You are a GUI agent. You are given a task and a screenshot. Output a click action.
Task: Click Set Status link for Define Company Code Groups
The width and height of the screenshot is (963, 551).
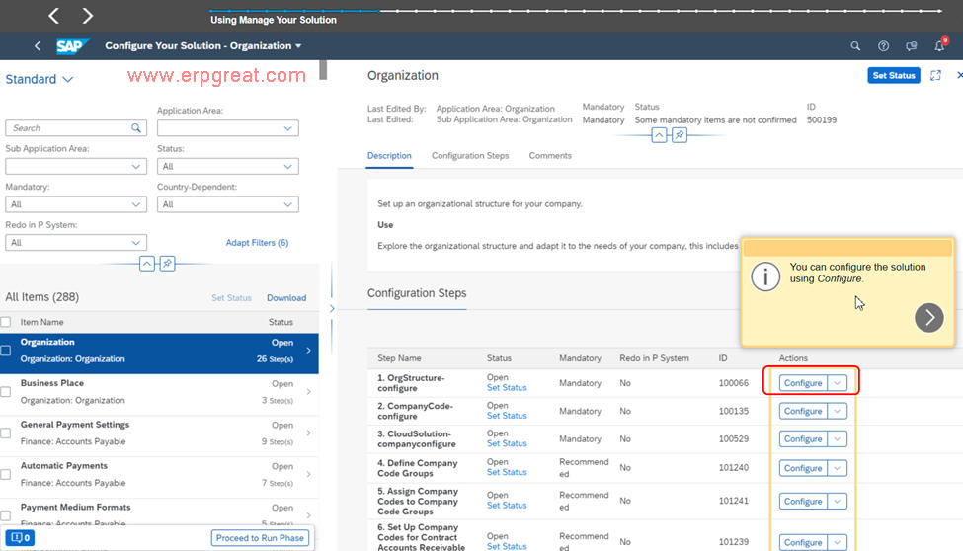tap(507, 472)
